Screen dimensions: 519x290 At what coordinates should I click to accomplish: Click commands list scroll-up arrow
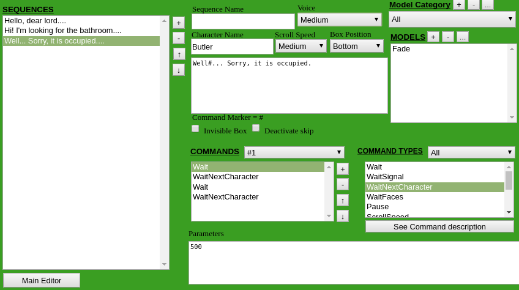(x=329, y=167)
